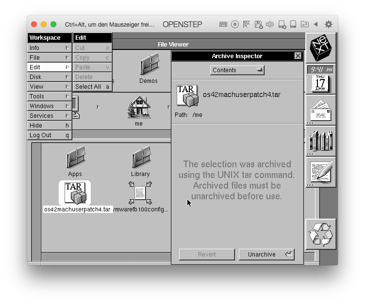Click the os42machuserpatch4.tar name in inspector
Image resolution: width=365 pixels, height=304 pixels.
(242, 95)
